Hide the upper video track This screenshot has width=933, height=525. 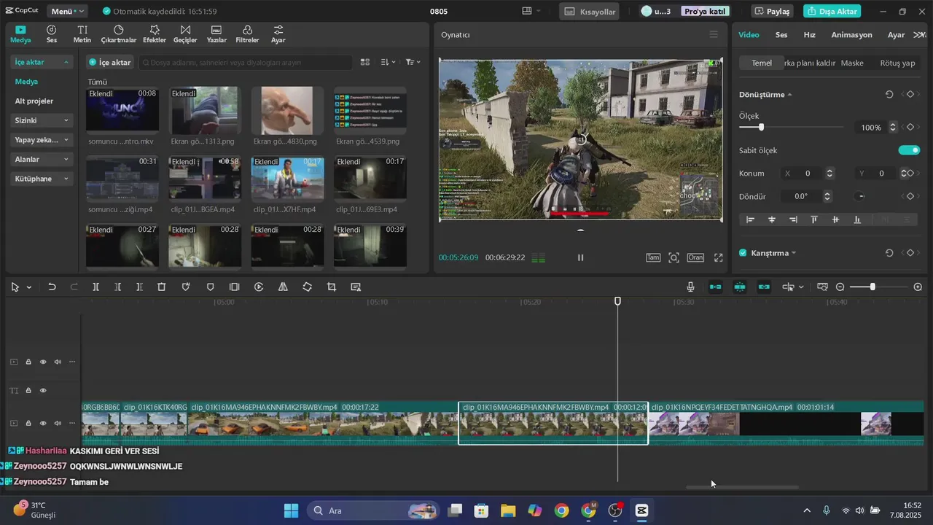43,362
